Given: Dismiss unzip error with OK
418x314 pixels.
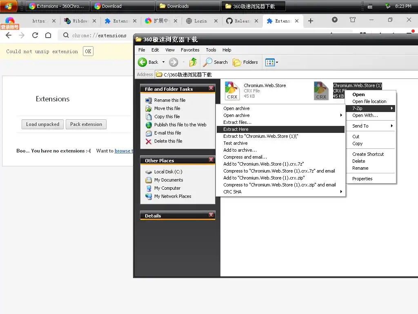Looking at the screenshot, I should tap(88, 51).
